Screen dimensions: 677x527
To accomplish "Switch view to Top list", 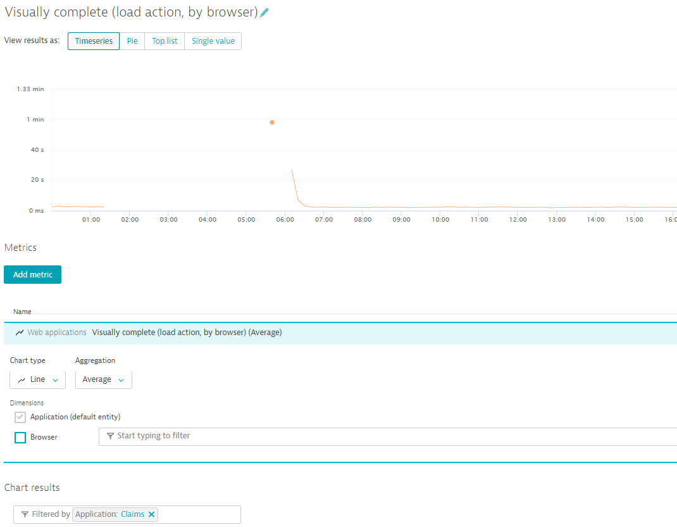I will point(165,41).
